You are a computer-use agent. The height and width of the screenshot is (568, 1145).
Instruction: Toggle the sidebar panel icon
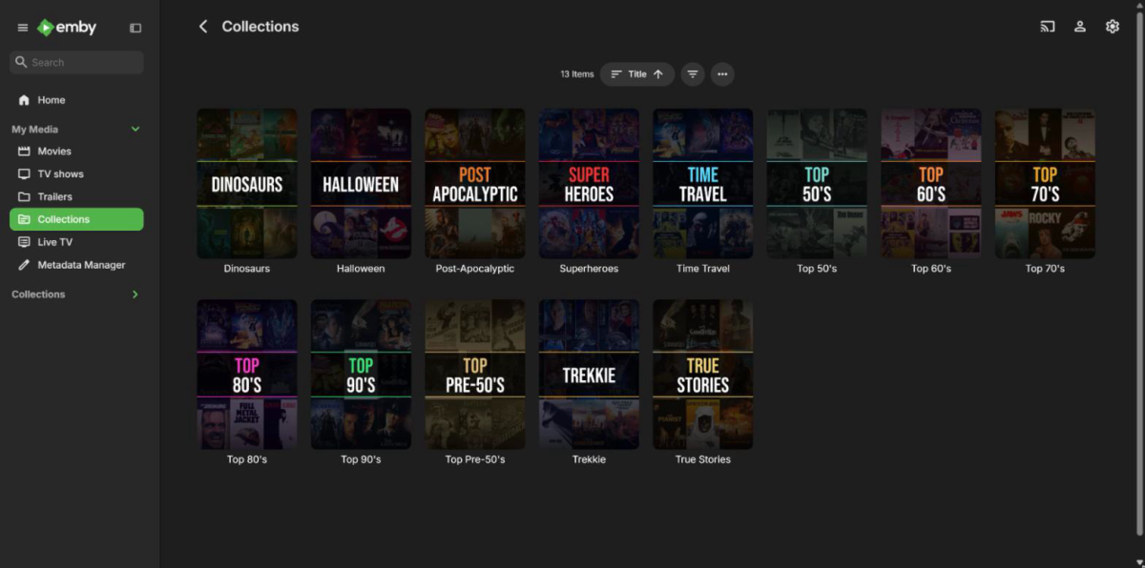(x=135, y=28)
